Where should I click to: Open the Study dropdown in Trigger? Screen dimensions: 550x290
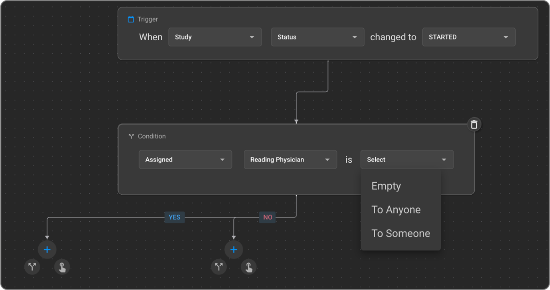coord(215,37)
